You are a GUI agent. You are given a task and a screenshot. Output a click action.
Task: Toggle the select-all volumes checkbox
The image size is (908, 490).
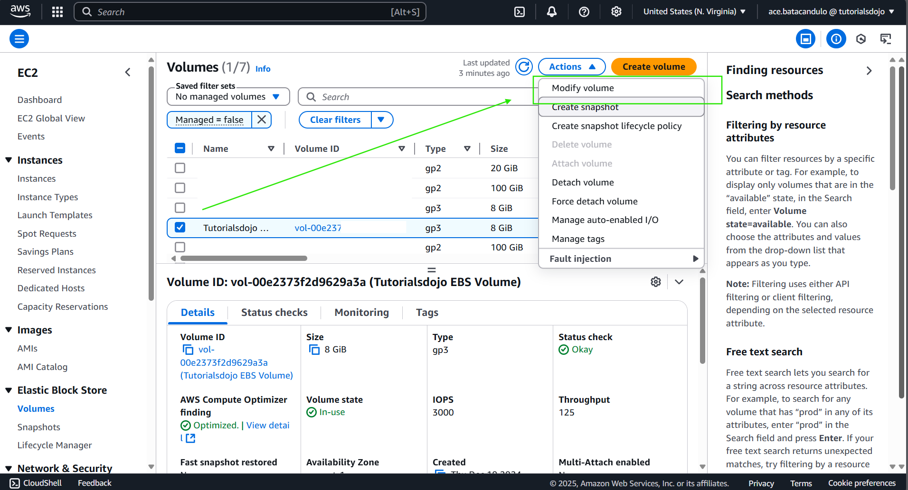click(180, 148)
